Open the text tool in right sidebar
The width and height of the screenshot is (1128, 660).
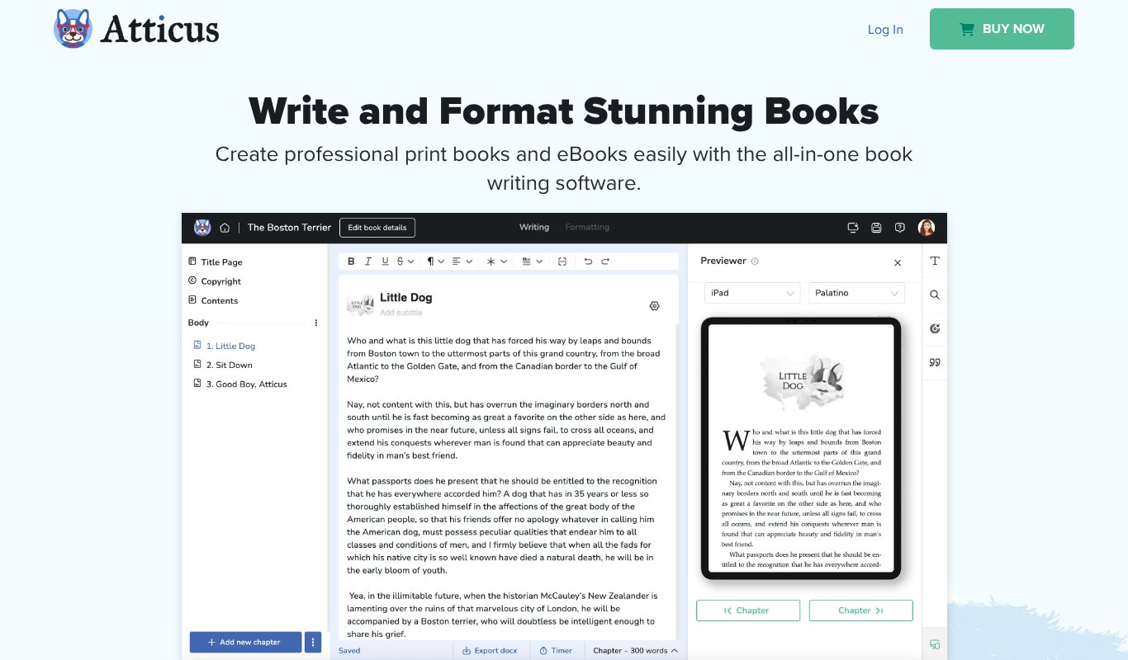click(x=935, y=261)
